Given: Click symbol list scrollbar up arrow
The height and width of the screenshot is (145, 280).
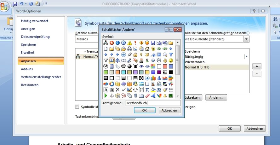Looking at the screenshot, I should [178, 43].
